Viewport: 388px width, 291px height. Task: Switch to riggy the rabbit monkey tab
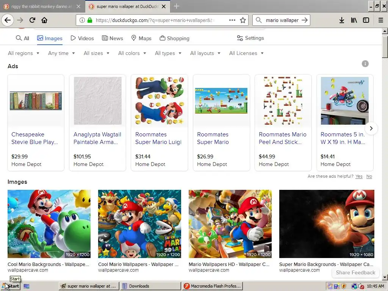pos(41,6)
